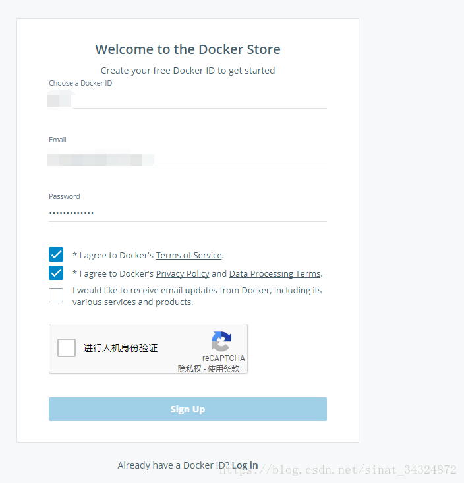This screenshot has width=464, height=483.
Task: Click the Choose a Docker ID input field
Action: click(x=188, y=100)
